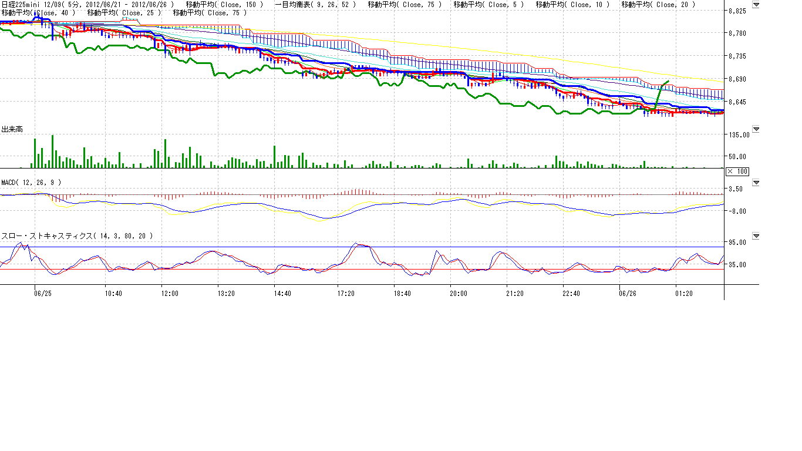
Task: Click the × 100 volume multiplier box
Action: 737,171
